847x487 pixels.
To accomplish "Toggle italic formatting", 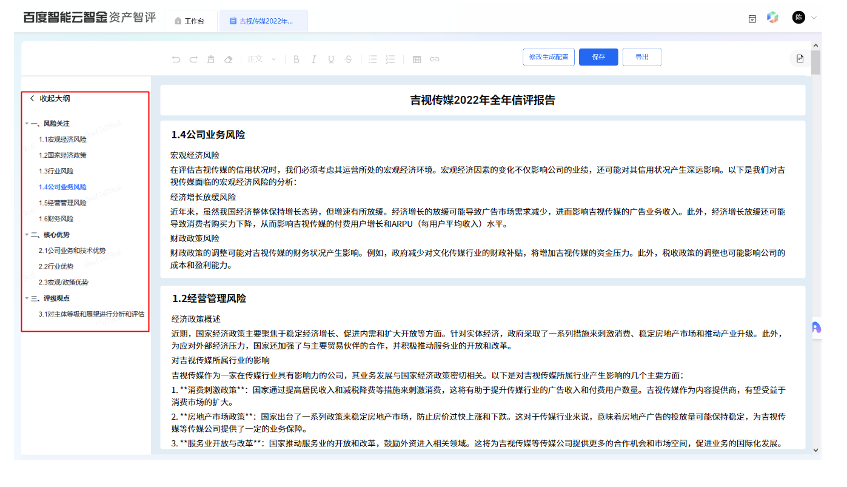I will [313, 59].
